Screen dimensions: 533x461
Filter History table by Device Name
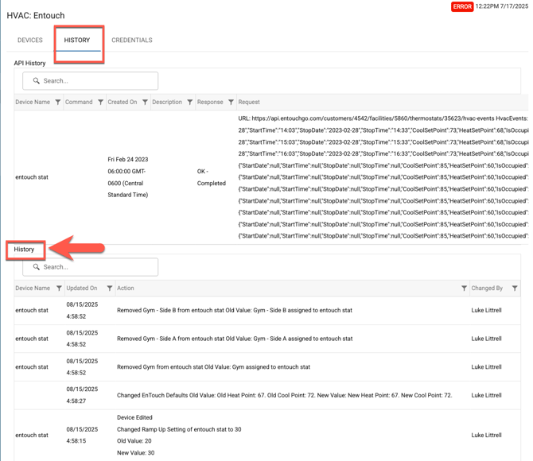[59, 289]
